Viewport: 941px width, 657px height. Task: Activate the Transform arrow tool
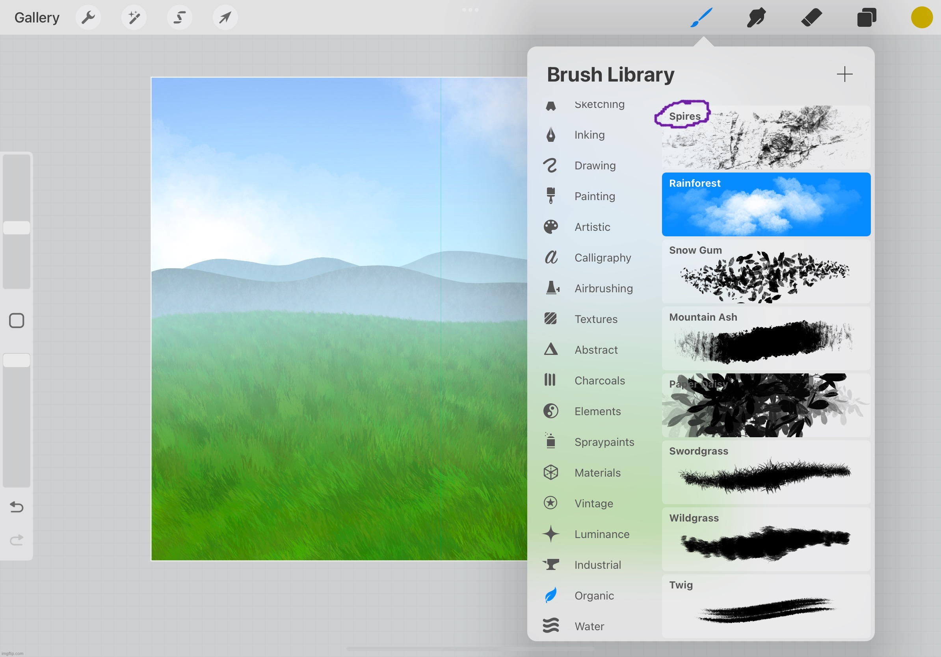coord(225,18)
